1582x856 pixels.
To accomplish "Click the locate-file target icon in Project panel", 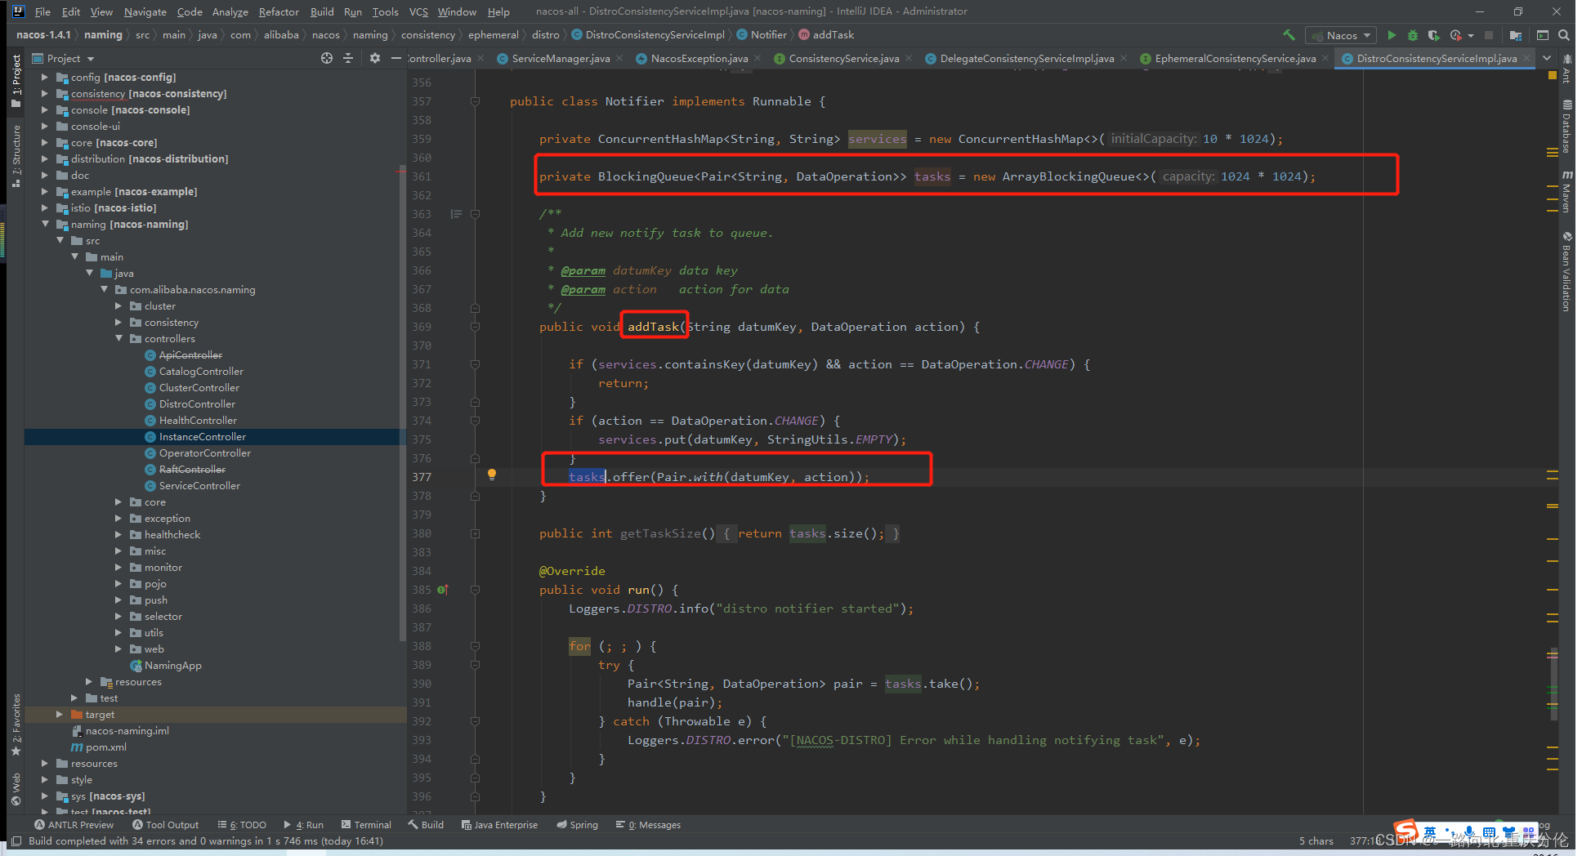I will 327,58.
